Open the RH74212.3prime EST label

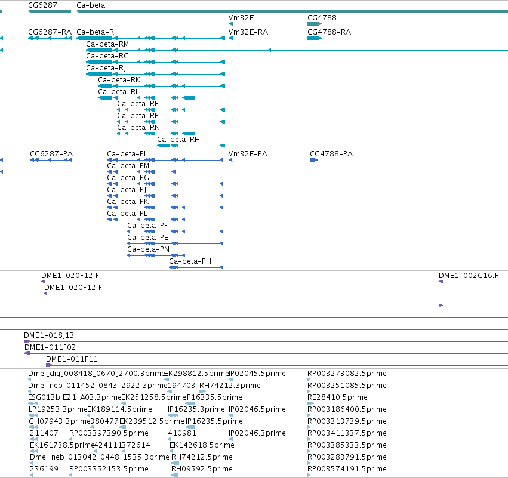[x=230, y=386]
